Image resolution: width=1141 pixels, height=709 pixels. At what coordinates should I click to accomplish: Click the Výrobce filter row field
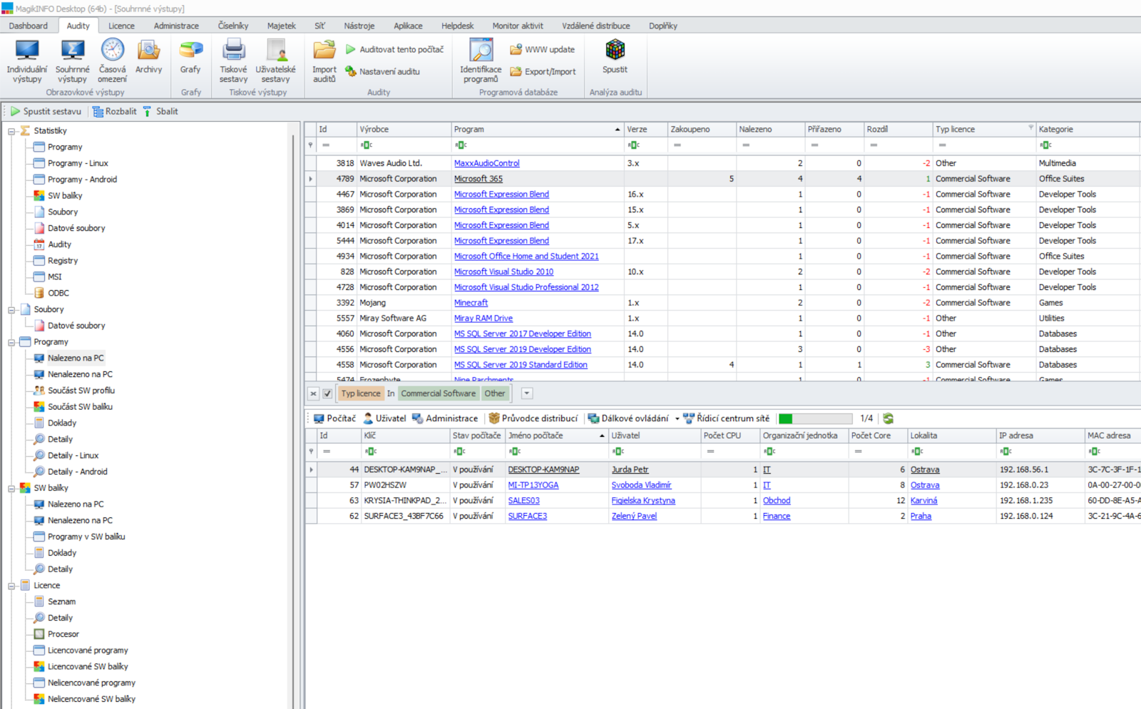click(x=404, y=145)
